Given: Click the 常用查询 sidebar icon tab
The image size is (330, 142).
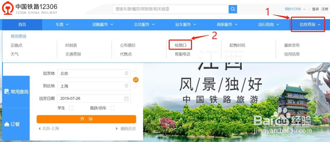Looking at the screenshot, I should (x=16, y=92).
